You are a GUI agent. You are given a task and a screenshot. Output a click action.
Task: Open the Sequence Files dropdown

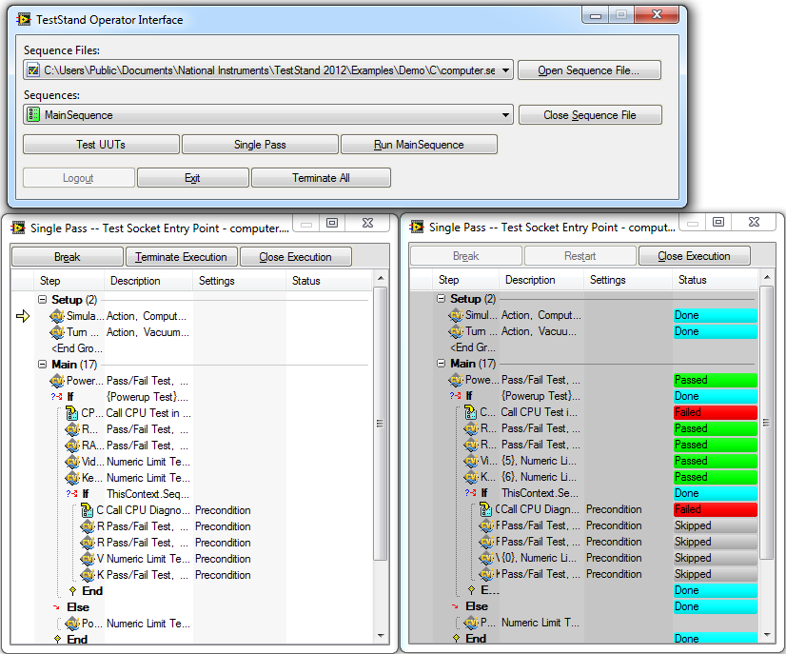tap(504, 70)
